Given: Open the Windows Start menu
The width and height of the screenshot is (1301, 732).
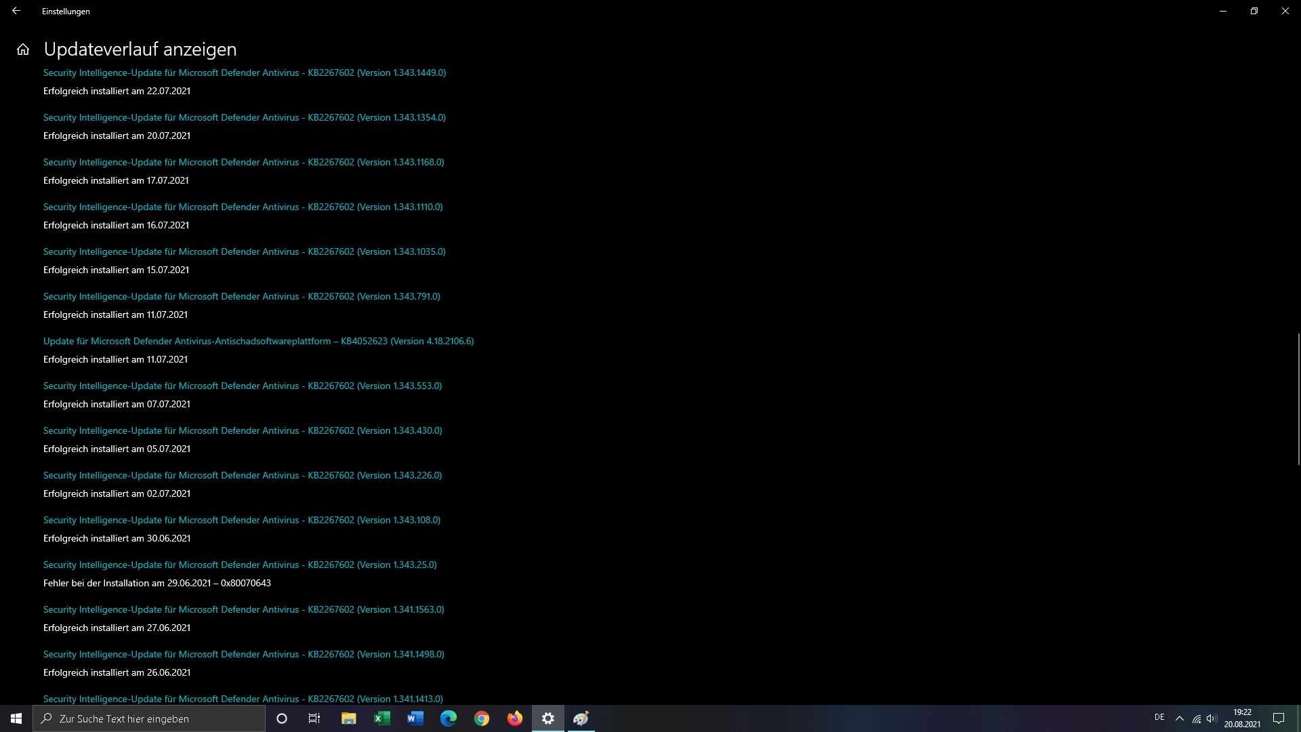Looking at the screenshot, I should [x=16, y=718].
